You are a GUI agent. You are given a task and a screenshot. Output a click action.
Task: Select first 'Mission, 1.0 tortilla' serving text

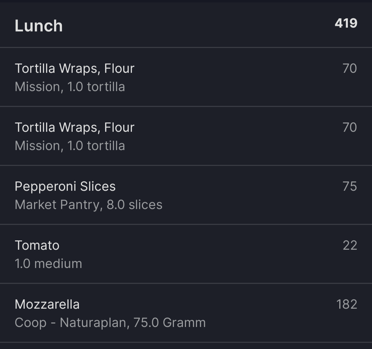70,87
